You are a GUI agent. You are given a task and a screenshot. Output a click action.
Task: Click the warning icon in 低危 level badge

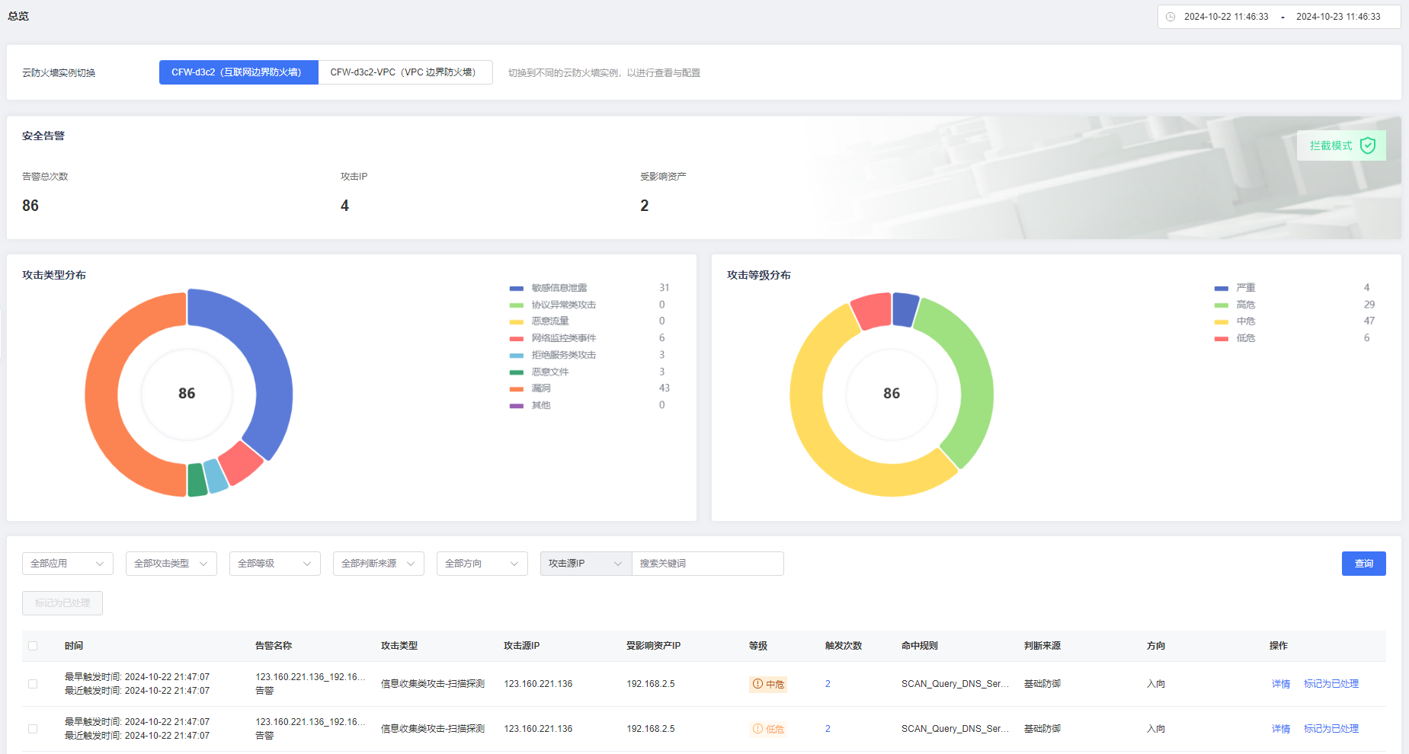[757, 729]
